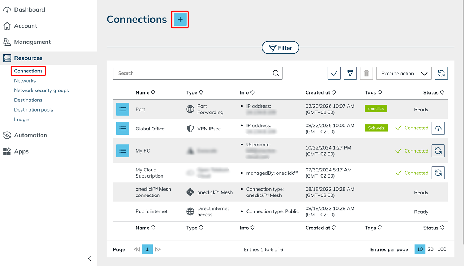Go to first page arrows
The height and width of the screenshot is (266, 464).
[x=137, y=249]
